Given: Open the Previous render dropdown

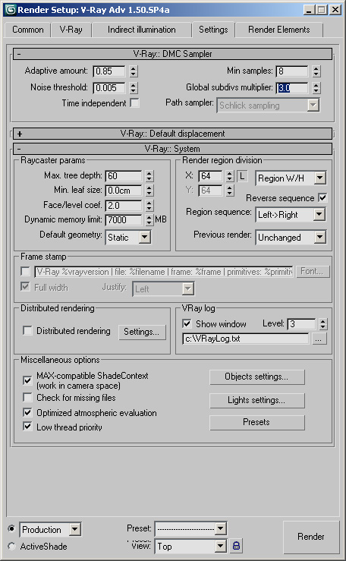Looking at the screenshot, I should coord(291,237).
